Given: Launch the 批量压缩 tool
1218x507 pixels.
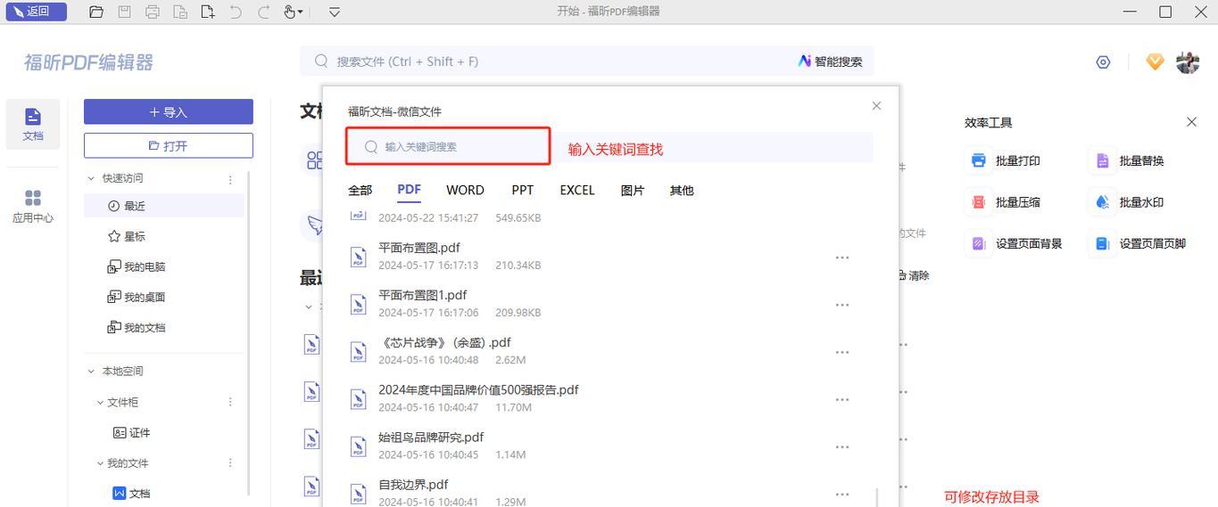Looking at the screenshot, I should click(1005, 202).
